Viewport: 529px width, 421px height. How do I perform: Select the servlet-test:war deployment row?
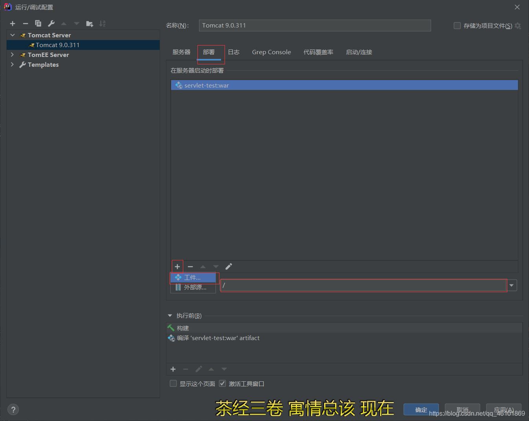(344, 85)
